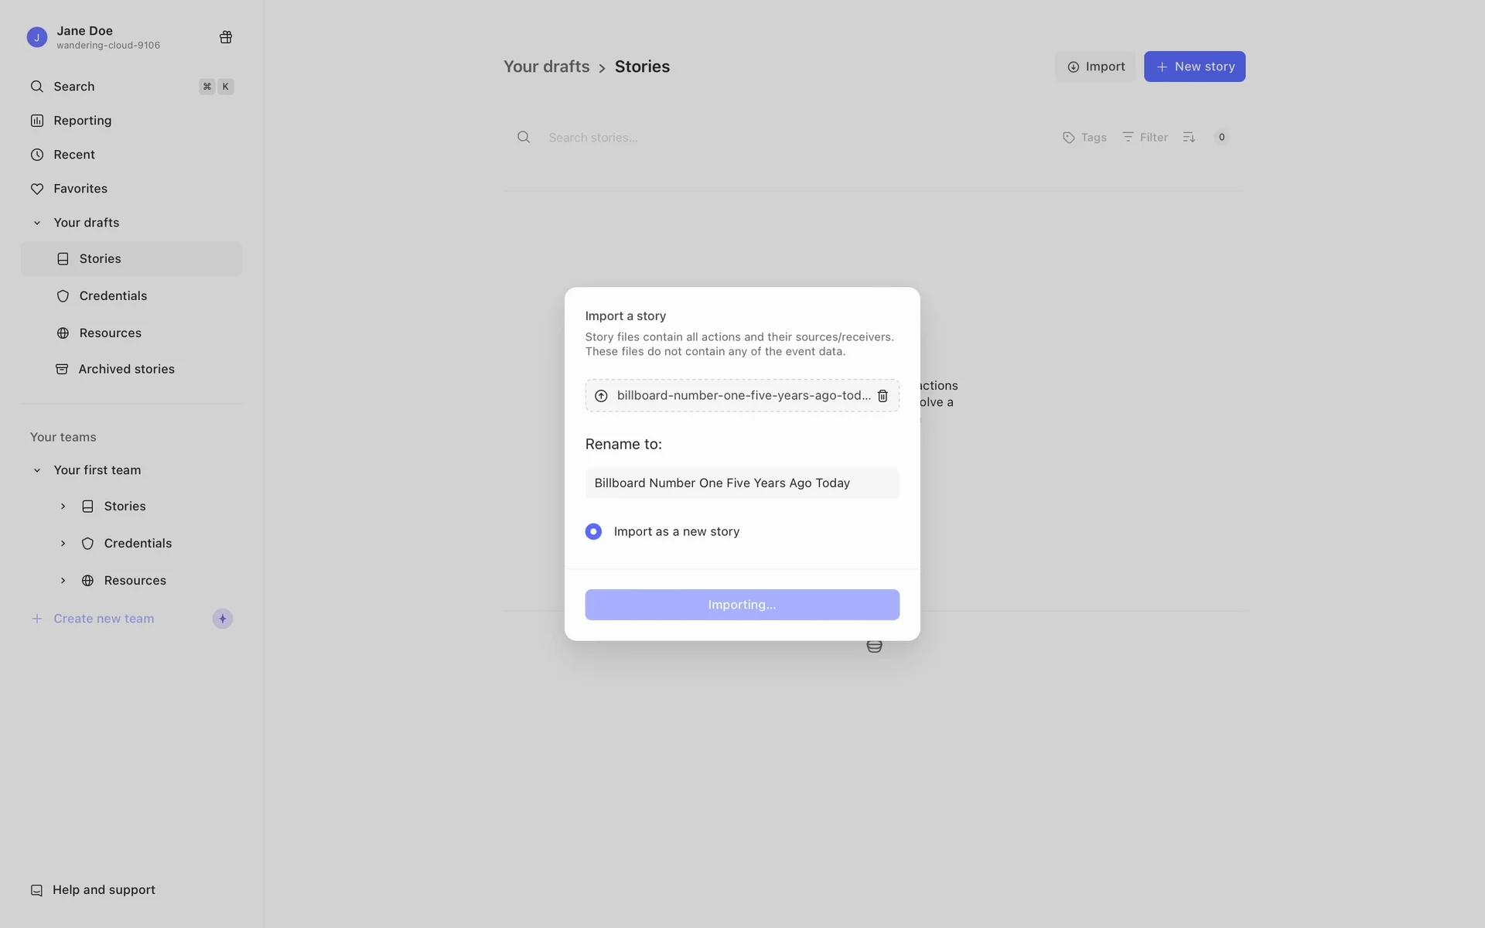The width and height of the screenshot is (1485, 928).
Task: Delete the uploaded billboard file with trash icon
Action: pyautogui.click(x=882, y=396)
